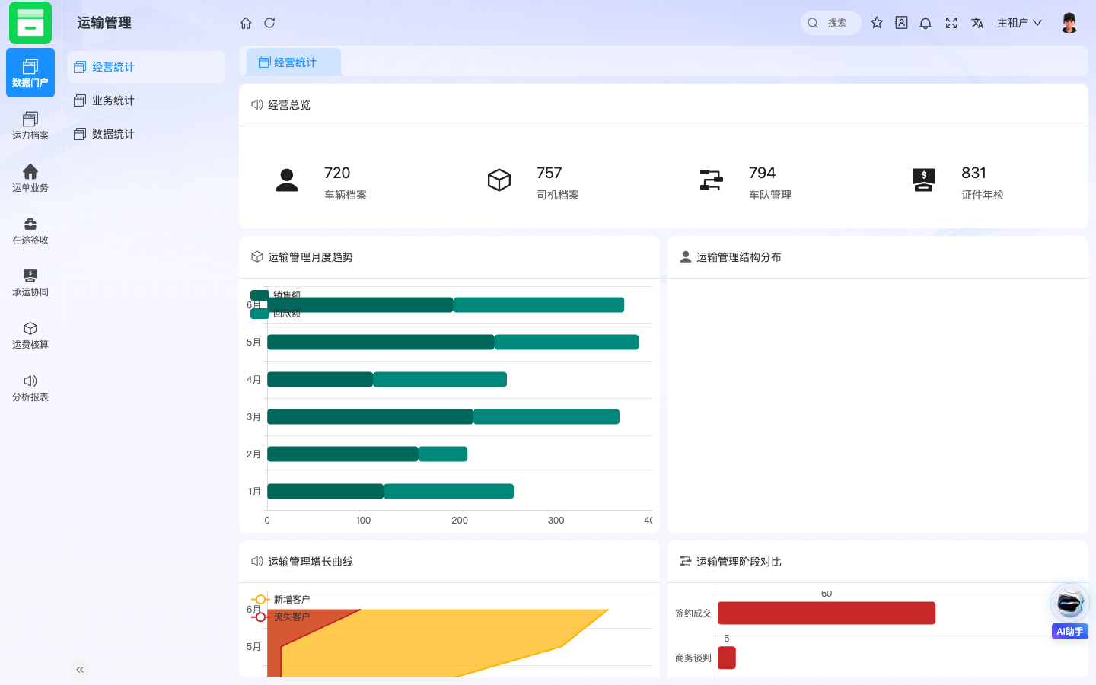Refresh the page with reload icon
This screenshot has height=685, width=1096.
click(x=269, y=23)
